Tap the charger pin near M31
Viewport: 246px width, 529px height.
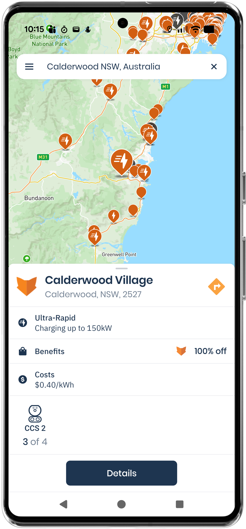click(x=65, y=141)
